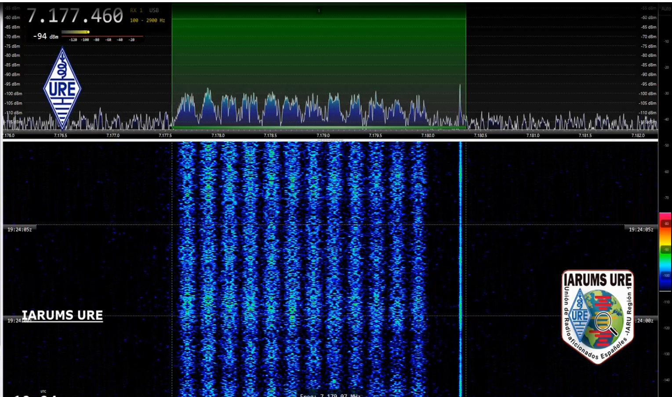
Task: Click the green filter passband top line
Action: tap(319, 19)
